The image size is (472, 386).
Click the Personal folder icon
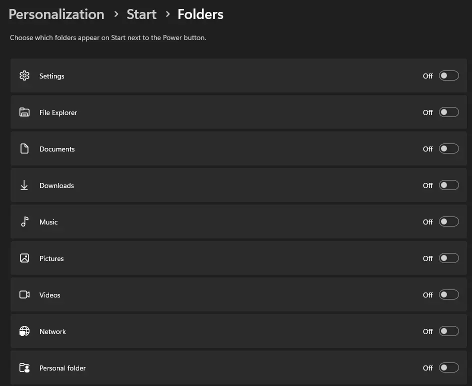[x=24, y=367]
